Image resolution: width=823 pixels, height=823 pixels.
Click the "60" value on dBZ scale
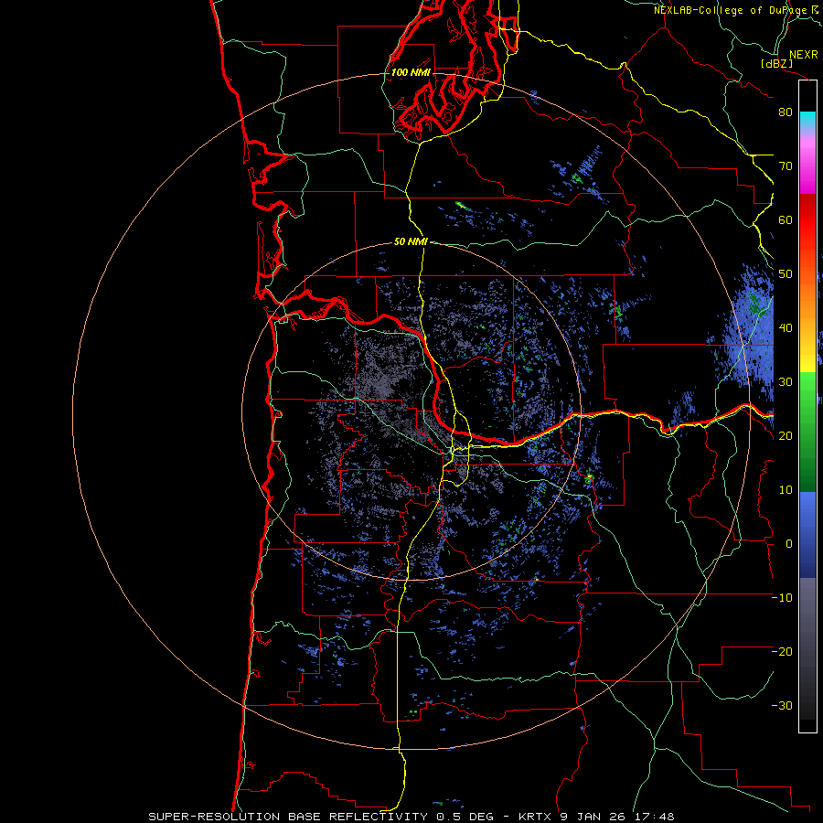click(x=786, y=219)
